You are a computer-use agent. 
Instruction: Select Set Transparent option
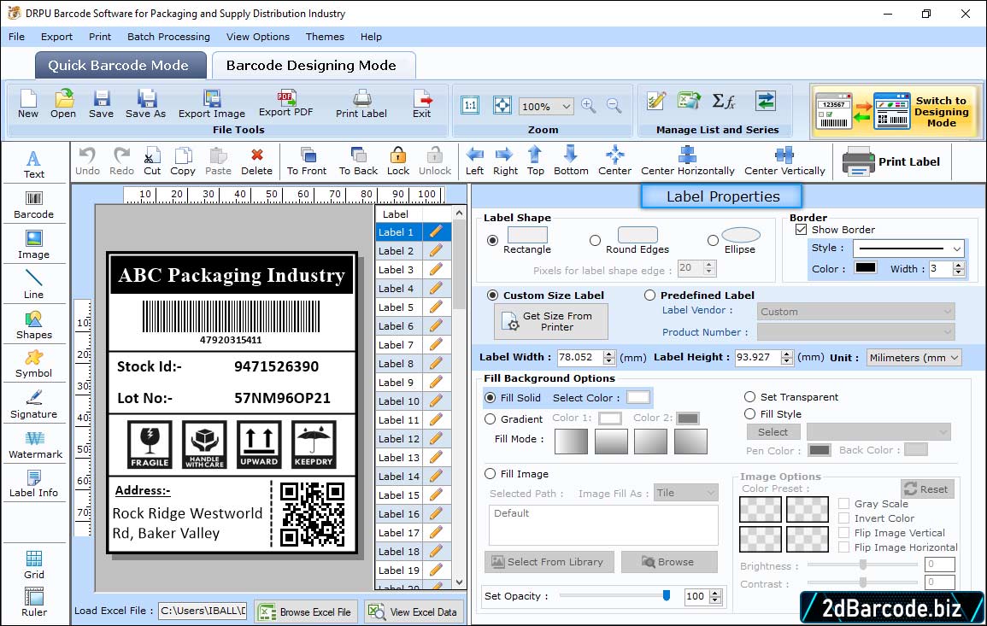click(749, 397)
